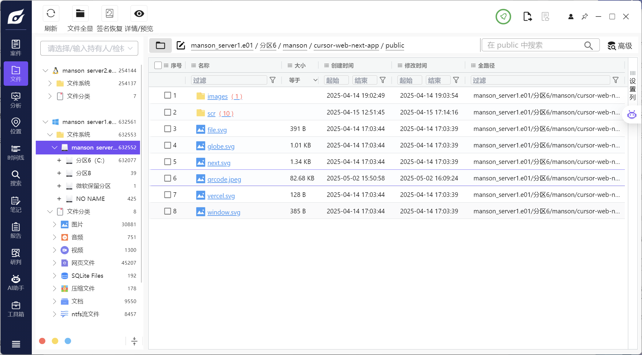This screenshot has width=642, height=355.
Task: Open the 工具箱 toolbox sidebar icon
Action: pos(16,309)
